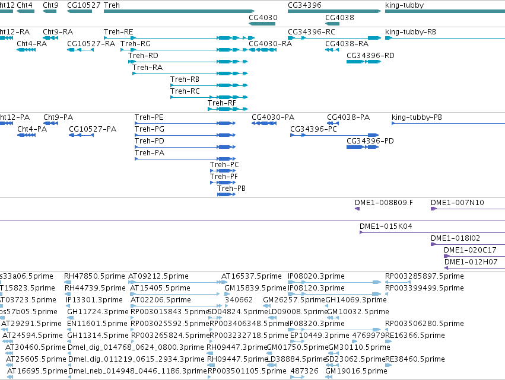The width and height of the screenshot is (505, 380).
Task: Select EST label GM15839.5prime
Action: (255, 288)
